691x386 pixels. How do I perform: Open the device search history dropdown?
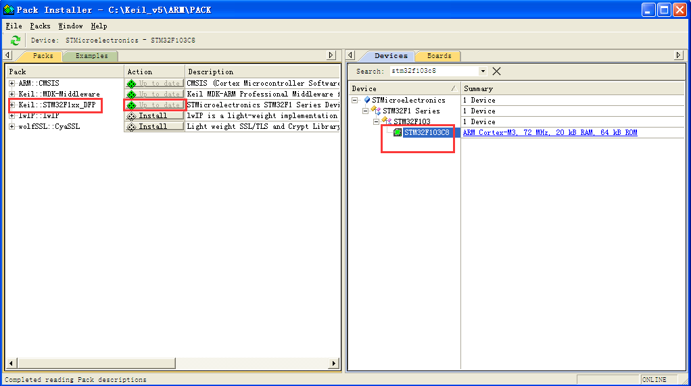pyautogui.click(x=483, y=72)
